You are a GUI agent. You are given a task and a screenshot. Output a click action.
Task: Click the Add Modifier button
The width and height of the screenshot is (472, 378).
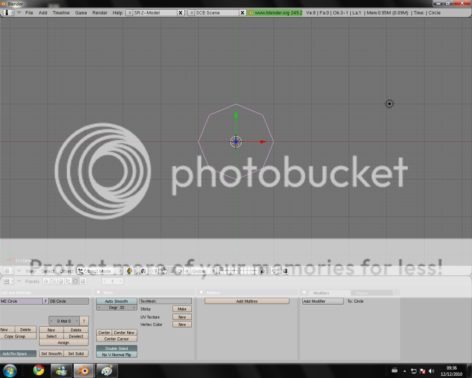323,301
